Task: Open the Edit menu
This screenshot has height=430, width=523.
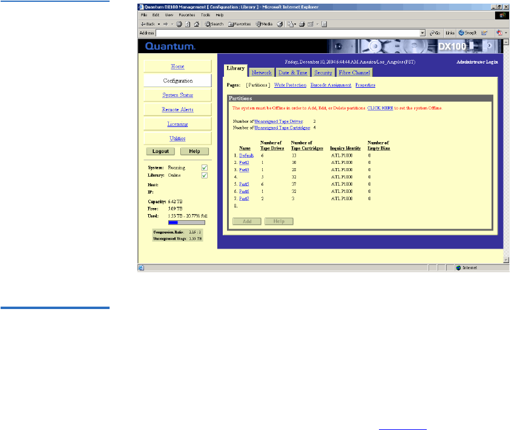Action: (156, 15)
